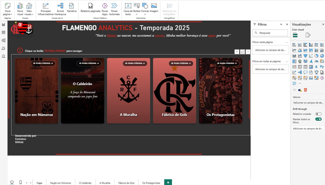The width and height of the screenshot is (325, 185).
Task: Show more visuals with ellipsis in gallery
Action: 300,83
